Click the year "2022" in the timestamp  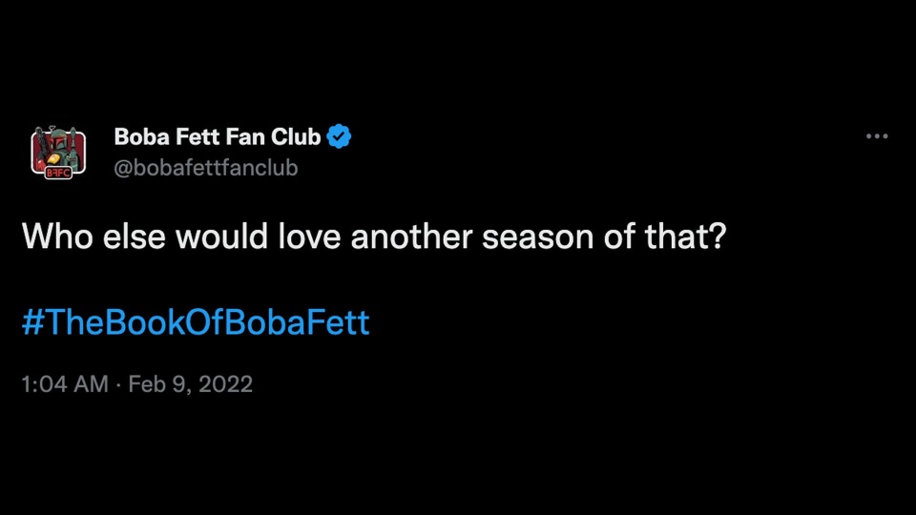pyautogui.click(x=225, y=383)
